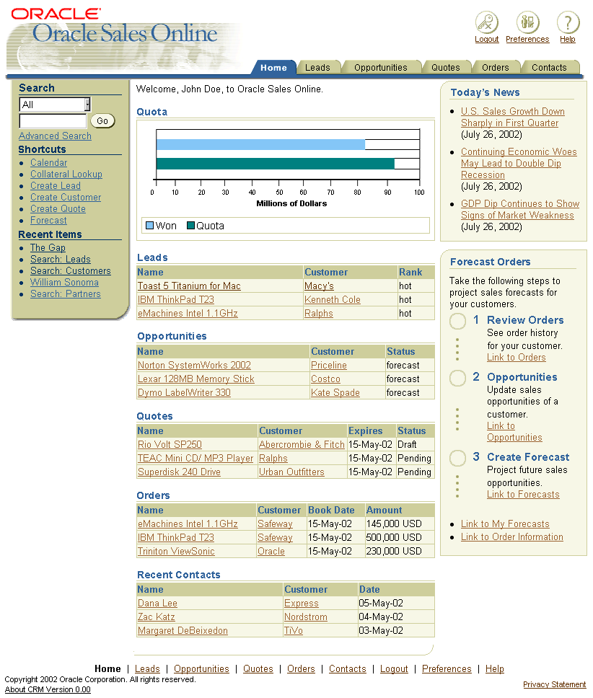Open the Privacy Statement link
The height and width of the screenshot is (698, 593).
pos(554,684)
